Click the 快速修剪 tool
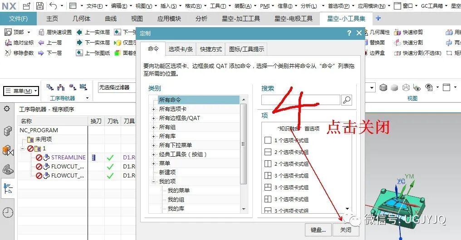This screenshot has height=240, width=461. 409,32
